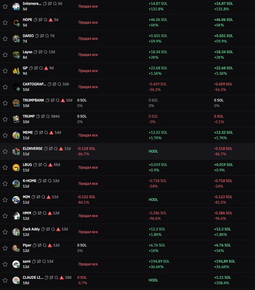
Task: Copy the CARTOGRAP... token address
Action: (49, 84)
